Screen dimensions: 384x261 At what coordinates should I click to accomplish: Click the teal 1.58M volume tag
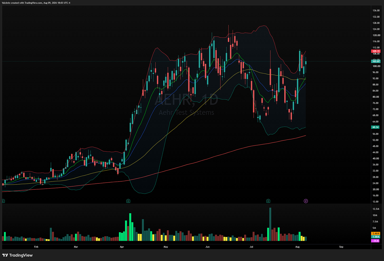(x=376, y=237)
